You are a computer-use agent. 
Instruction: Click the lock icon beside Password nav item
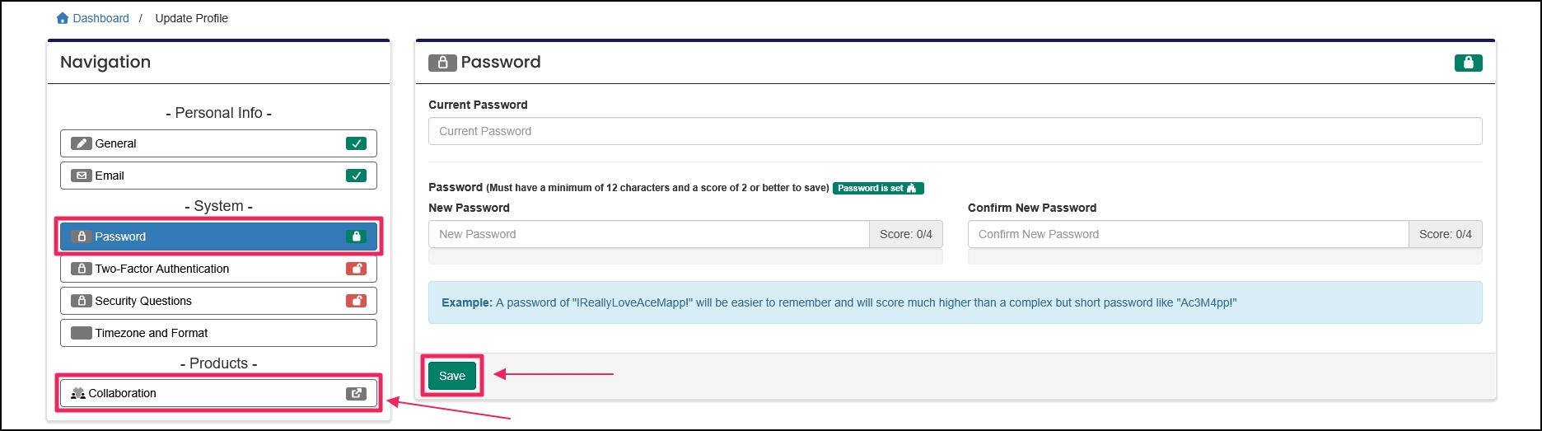pos(81,237)
